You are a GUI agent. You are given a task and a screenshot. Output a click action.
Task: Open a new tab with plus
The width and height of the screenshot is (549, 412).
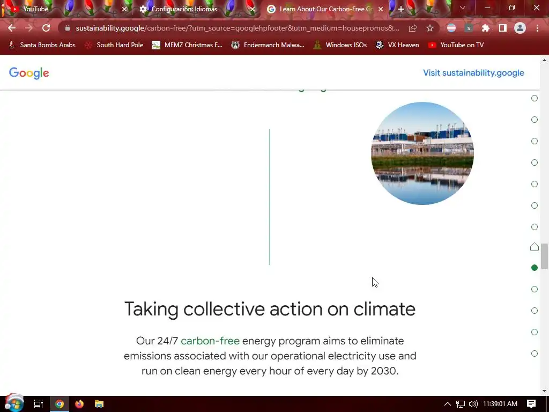[x=401, y=9]
